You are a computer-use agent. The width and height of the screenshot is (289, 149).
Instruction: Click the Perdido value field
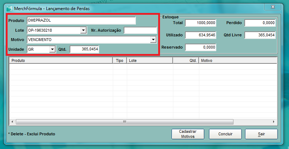pos(259,23)
